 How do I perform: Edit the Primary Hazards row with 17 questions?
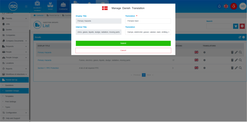[x=236, y=60]
